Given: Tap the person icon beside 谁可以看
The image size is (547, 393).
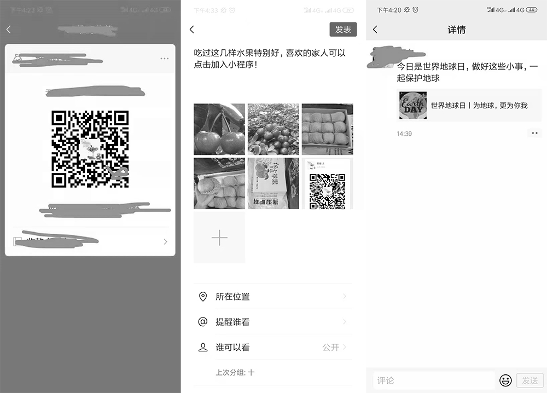Looking at the screenshot, I should tap(203, 347).
